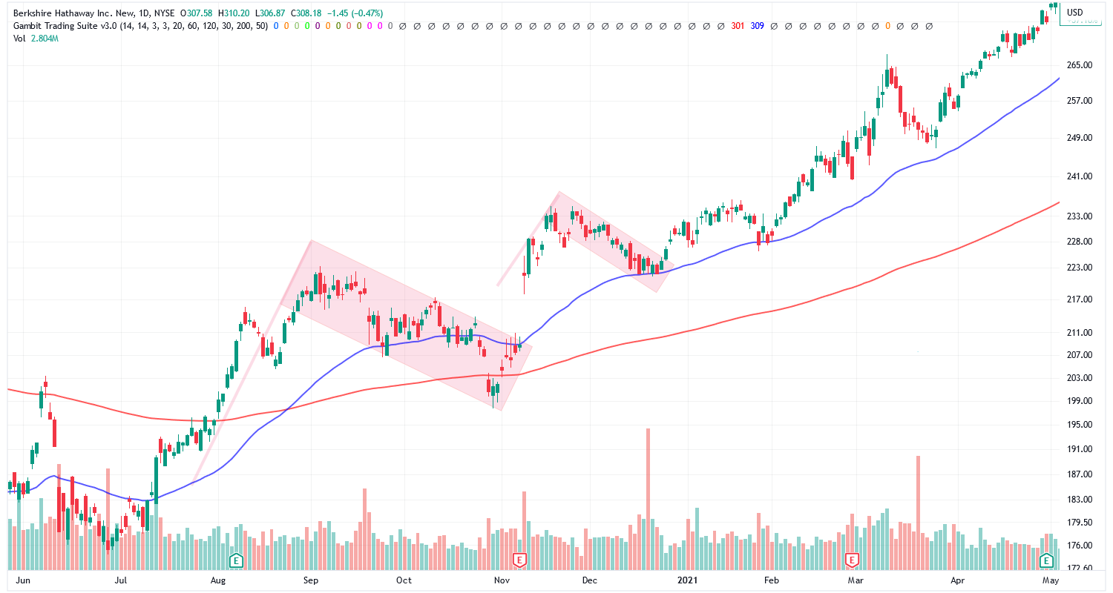The width and height of the screenshot is (1113, 593).
Task: Click the 199.00 price axis label
Action: click(x=1078, y=401)
